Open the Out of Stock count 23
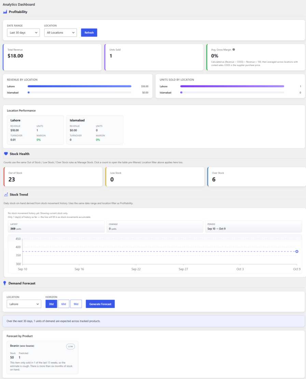Viewport: 306px width, 379px height. coord(12,179)
